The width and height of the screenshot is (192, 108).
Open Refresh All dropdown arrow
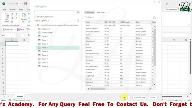tap(25, 22)
